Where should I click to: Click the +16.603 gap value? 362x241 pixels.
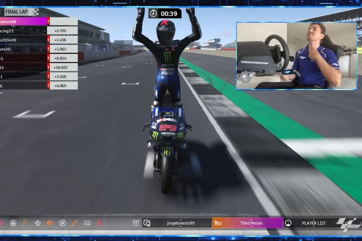tap(60, 67)
